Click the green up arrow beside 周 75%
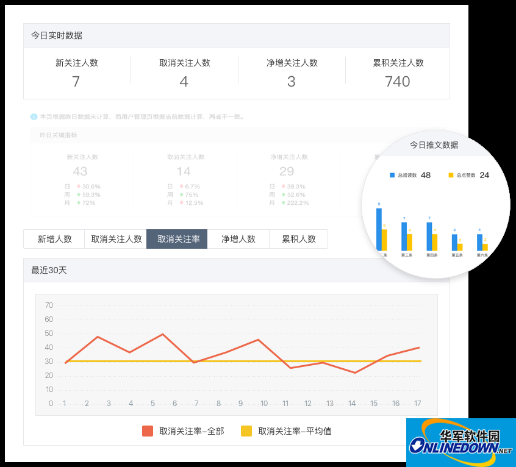Screen dimensions: 516x467 click(x=181, y=193)
